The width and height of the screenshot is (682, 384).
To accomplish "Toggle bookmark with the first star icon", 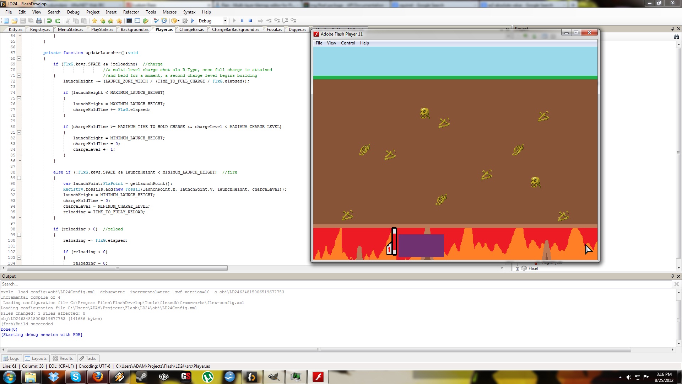I will click(x=95, y=21).
